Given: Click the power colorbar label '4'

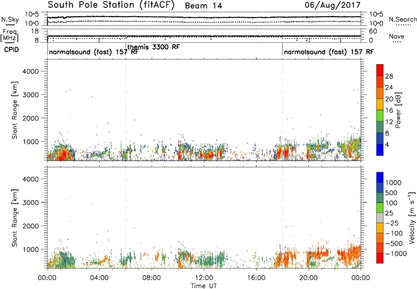Looking at the screenshot, I should pyautogui.click(x=387, y=144).
